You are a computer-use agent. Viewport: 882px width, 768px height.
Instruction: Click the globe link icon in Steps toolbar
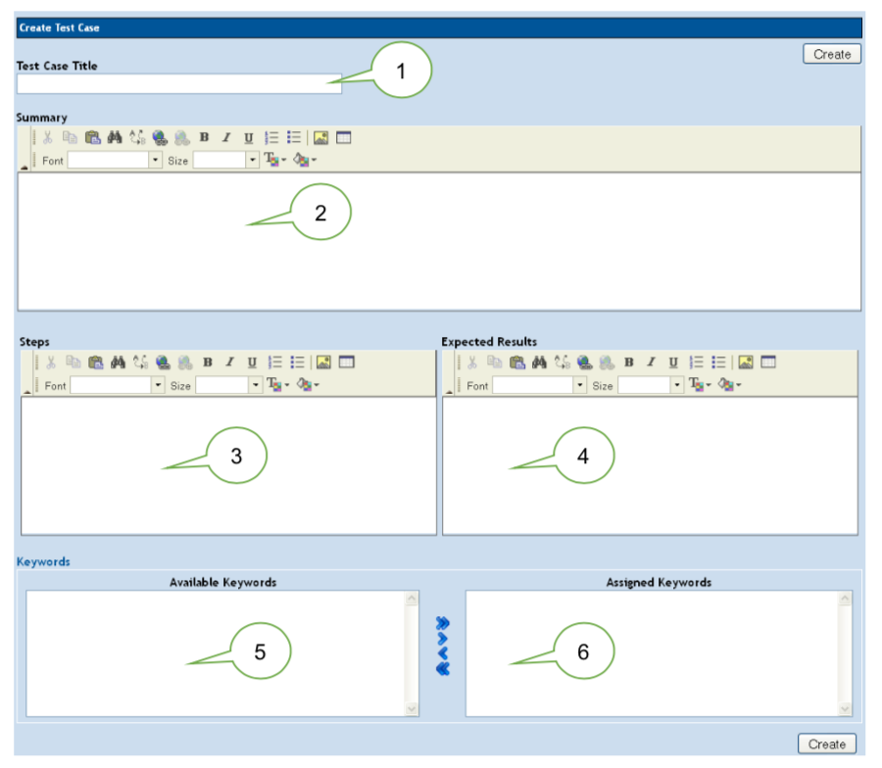[x=161, y=362]
